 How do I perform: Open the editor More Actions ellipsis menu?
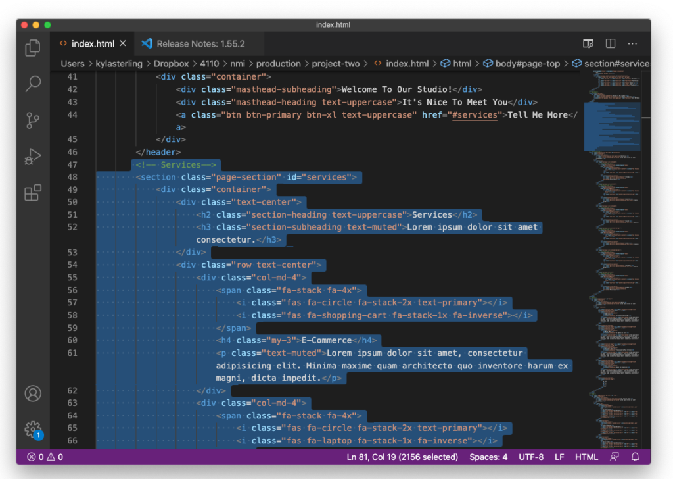click(x=632, y=43)
